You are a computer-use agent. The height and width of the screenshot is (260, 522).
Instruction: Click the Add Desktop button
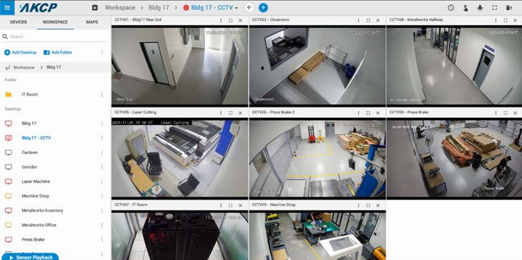(x=20, y=53)
